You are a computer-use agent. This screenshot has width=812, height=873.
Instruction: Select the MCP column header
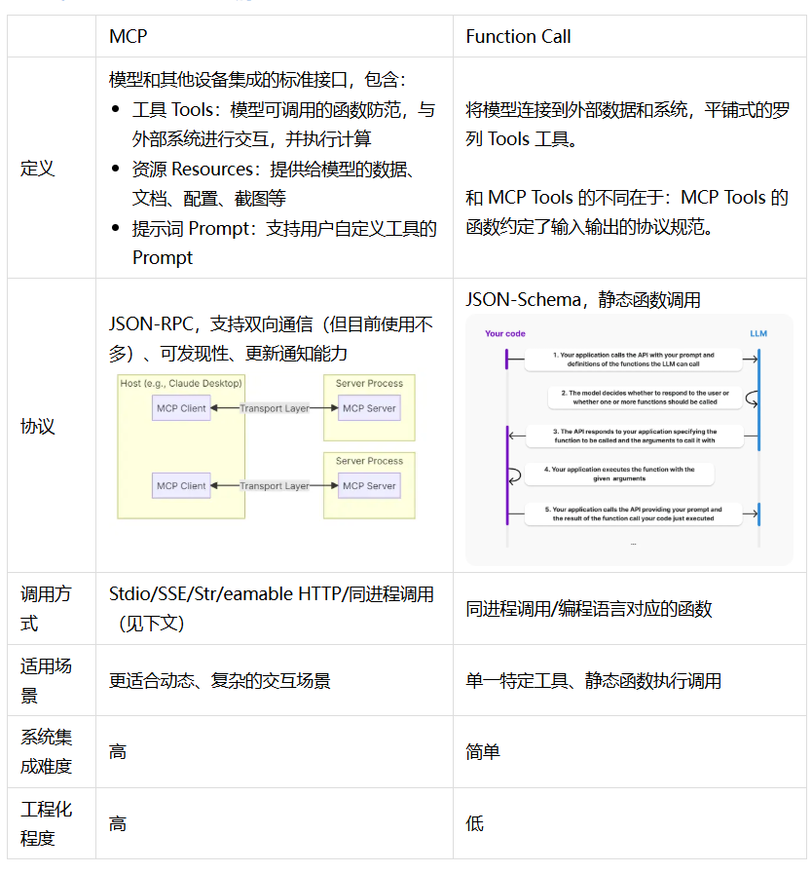129,37
